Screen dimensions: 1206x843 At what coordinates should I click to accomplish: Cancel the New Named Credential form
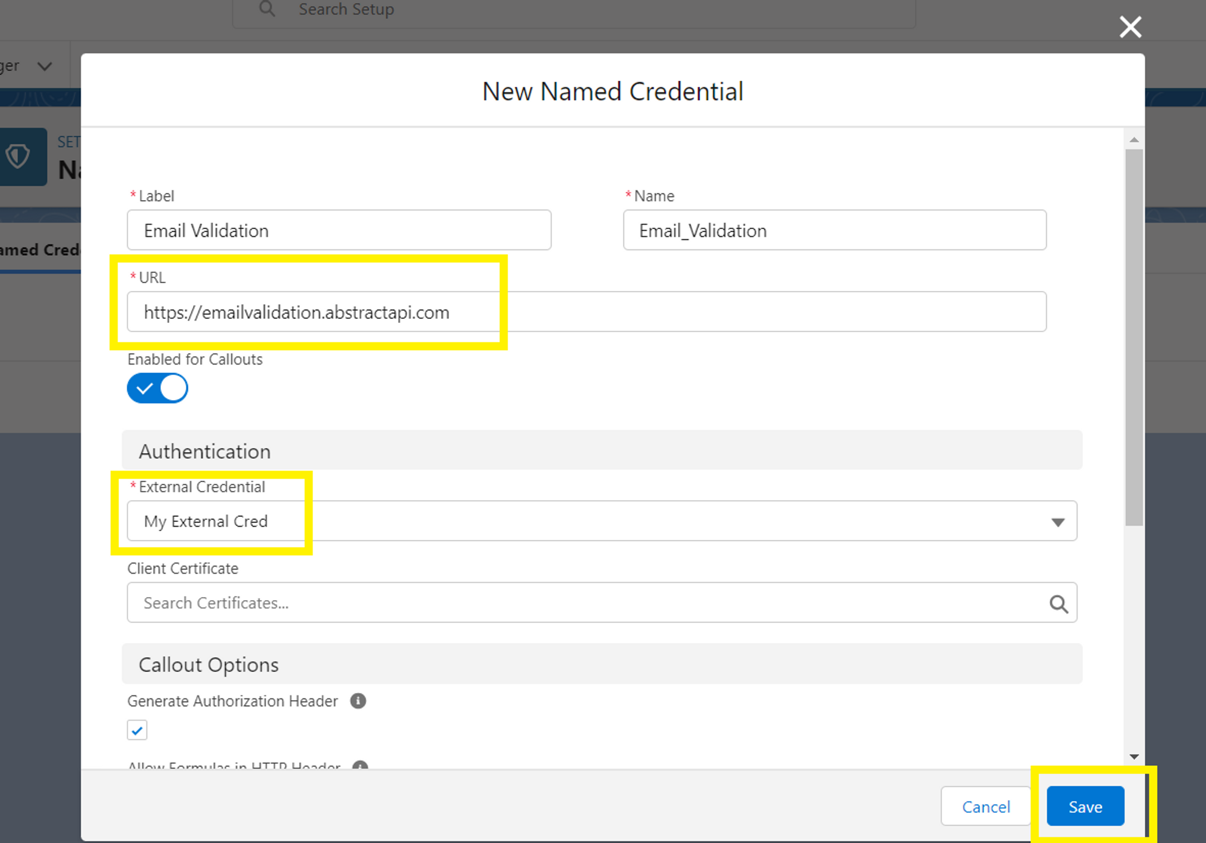985,806
